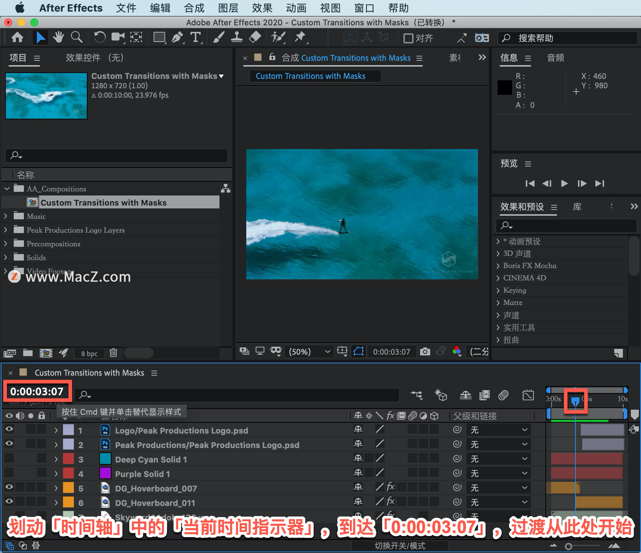Hide the DG_Hoverboard_007 layer
Image resolution: width=641 pixels, height=553 pixels.
pos(9,487)
